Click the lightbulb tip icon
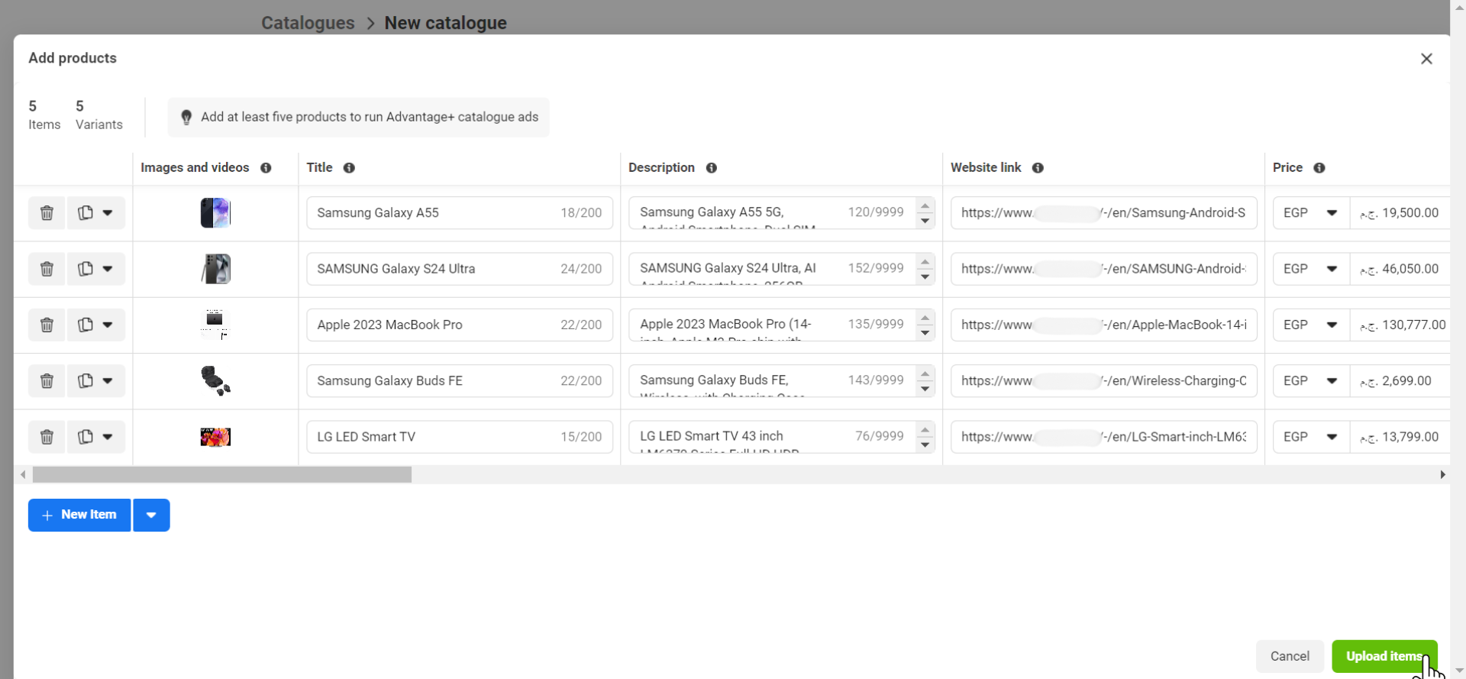The height and width of the screenshot is (679, 1466). click(186, 117)
